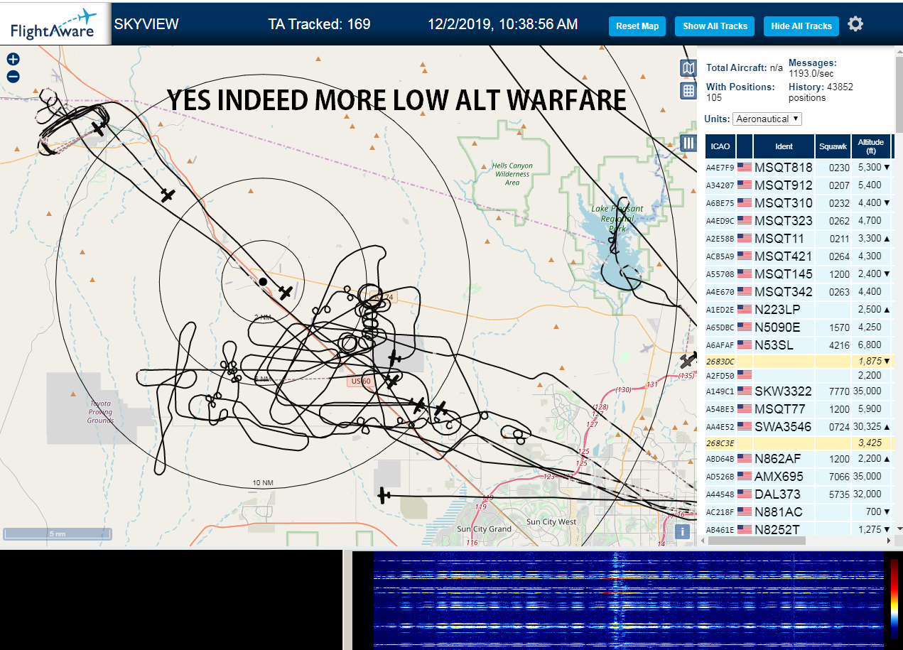Select the SWA3546 aircraft row
This screenshot has height=650, width=903.
point(799,427)
